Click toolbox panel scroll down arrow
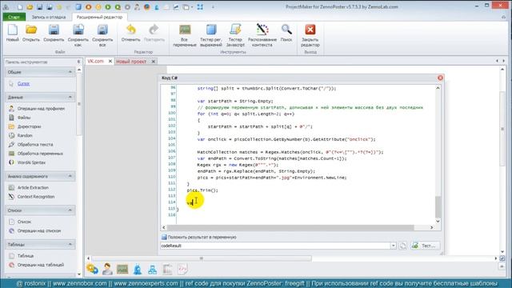 point(79,274)
